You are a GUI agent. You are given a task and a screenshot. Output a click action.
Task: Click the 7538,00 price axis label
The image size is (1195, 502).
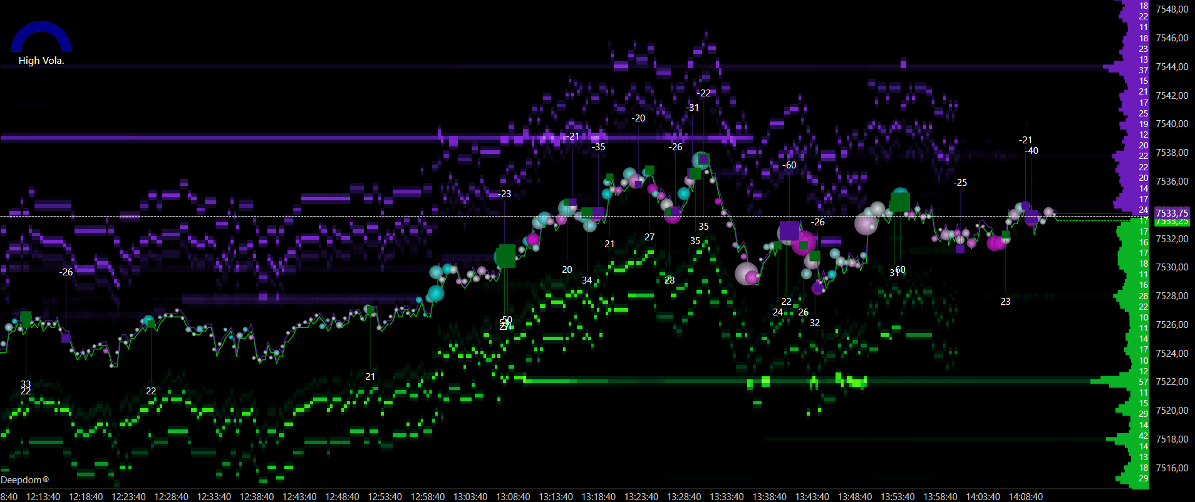1172,153
